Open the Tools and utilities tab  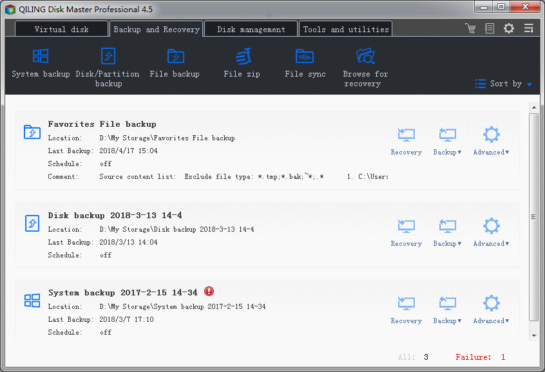click(x=346, y=29)
